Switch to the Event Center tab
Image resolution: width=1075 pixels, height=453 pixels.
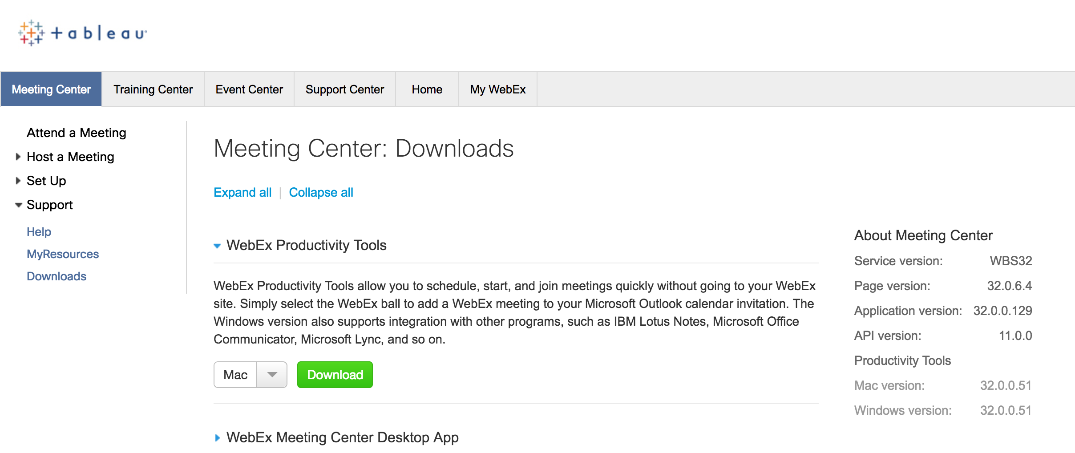pos(249,89)
